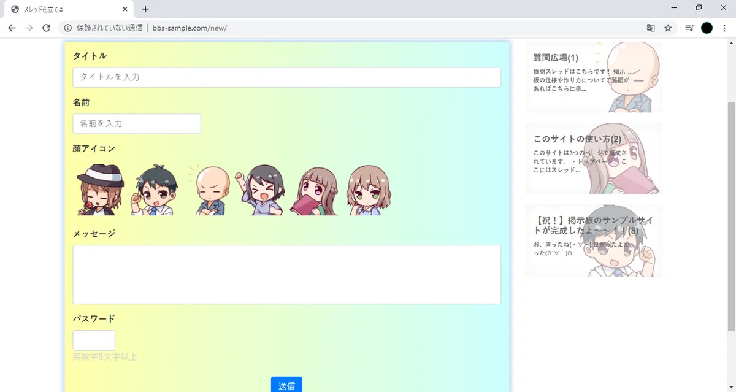The height and width of the screenshot is (392, 736).
Task: Open the media control playlist icon
Action: [689, 28]
